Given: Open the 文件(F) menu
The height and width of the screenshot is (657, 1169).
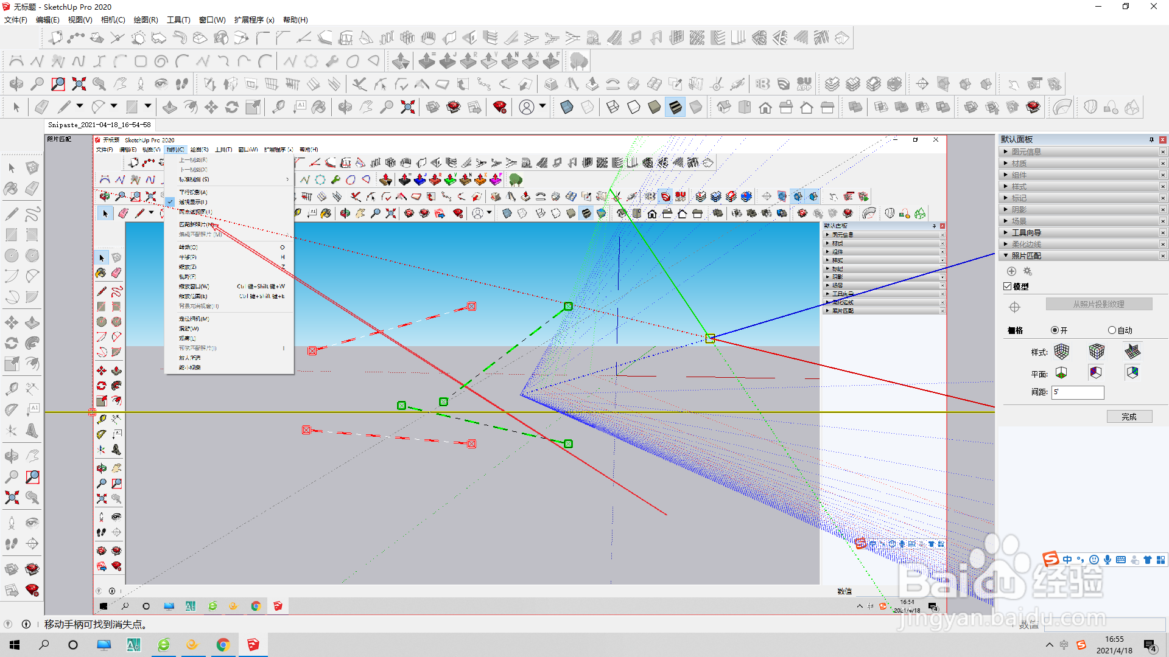Looking at the screenshot, I should [15, 20].
